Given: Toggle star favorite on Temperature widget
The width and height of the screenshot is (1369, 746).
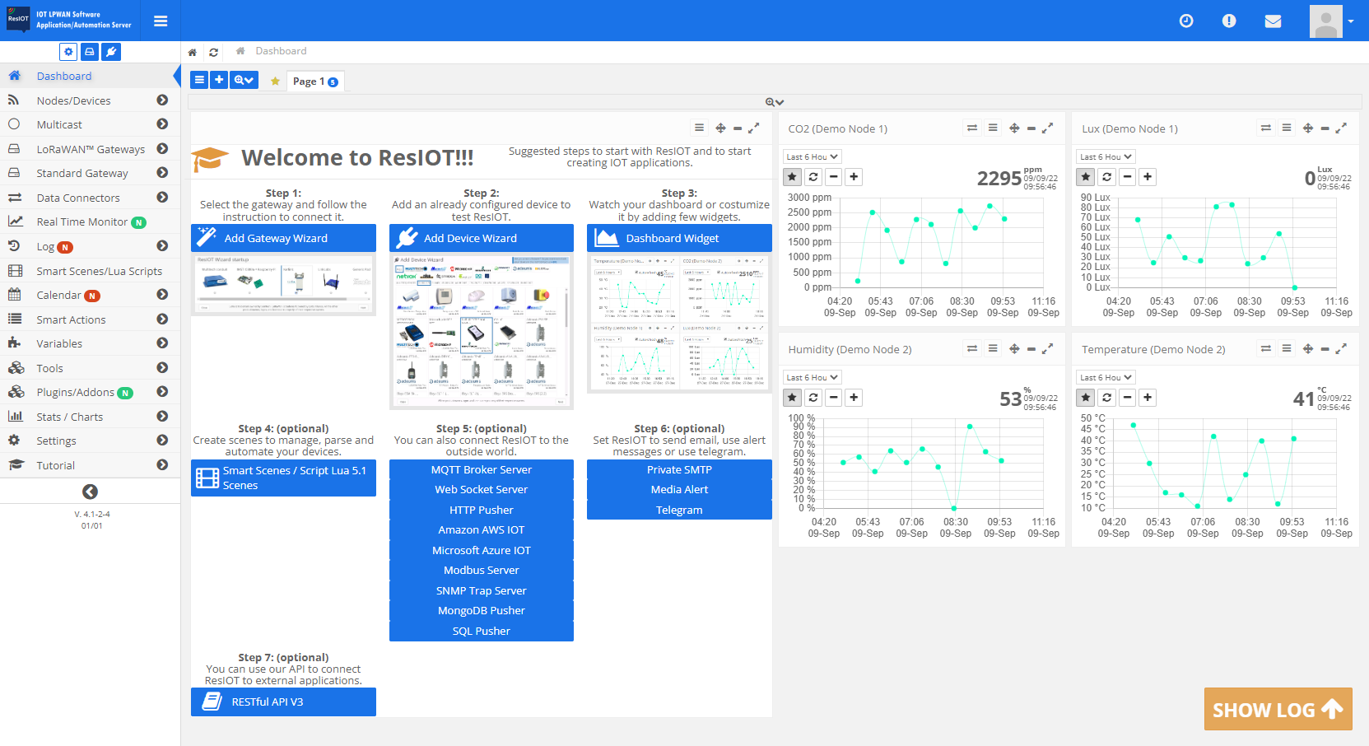Looking at the screenshot, I should point(1086,398).
